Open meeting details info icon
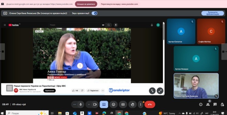 point(201,104)
